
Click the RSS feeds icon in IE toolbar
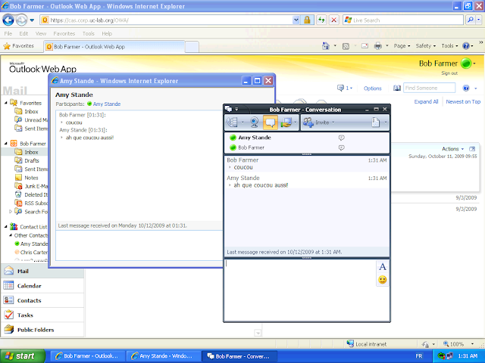point(346,46)
